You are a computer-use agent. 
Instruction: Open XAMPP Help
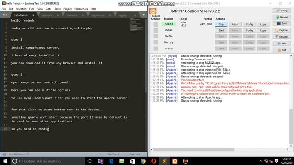(x=282, y=43)
